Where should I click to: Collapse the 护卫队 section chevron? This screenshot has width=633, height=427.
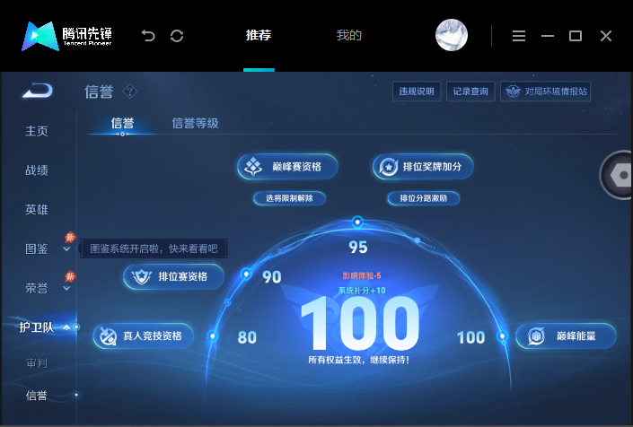66,327
